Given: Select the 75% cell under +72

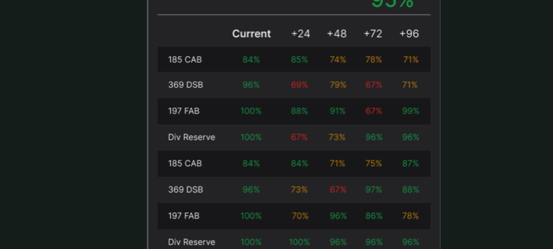Looking at the screenshot, I should (373, 163).
